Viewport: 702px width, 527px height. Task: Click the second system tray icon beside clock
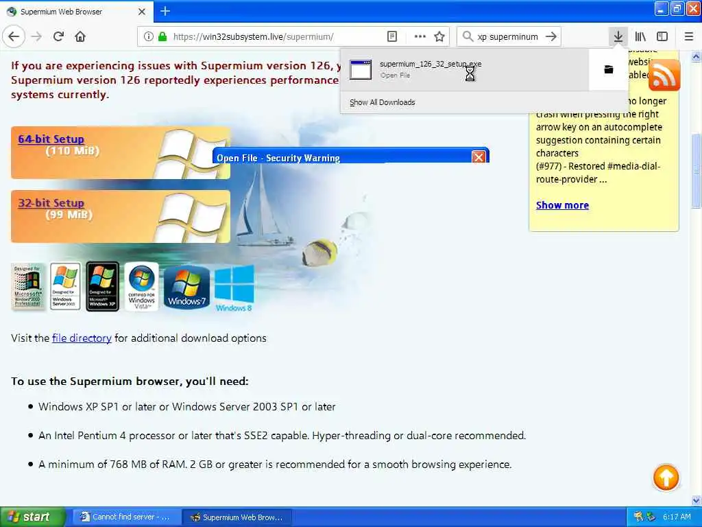click(651, 517)
